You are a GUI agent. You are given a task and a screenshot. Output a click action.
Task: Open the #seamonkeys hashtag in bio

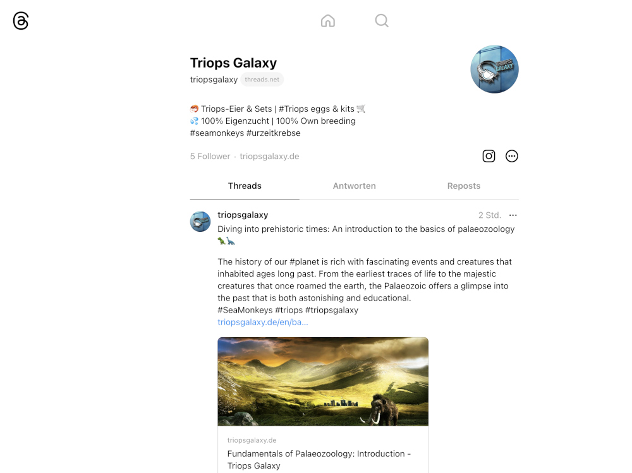tap(217, 133)
